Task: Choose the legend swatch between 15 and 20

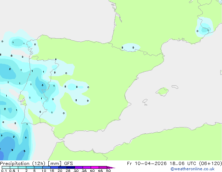Action: point(55,167)
